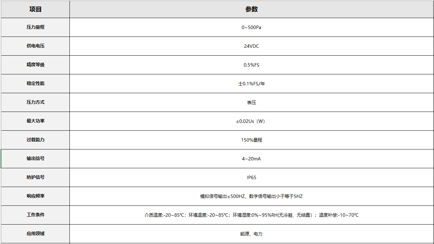Select the 最大功率 row label
The height and width of the screenshot is (244, 434).
point(36,121)
